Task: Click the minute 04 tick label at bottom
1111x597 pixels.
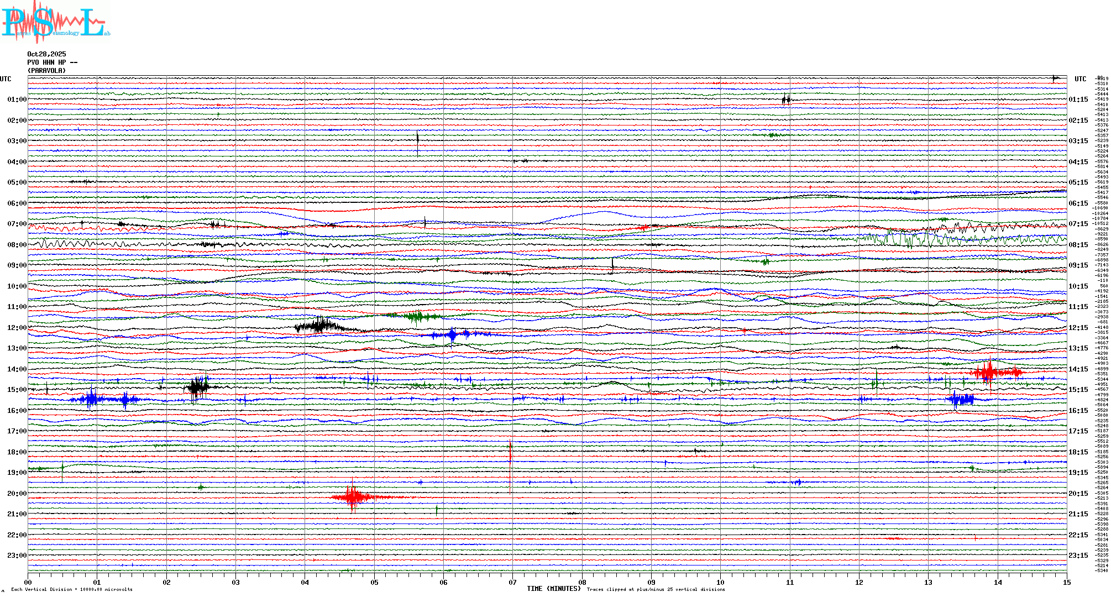Action: pyautogui.click(x=305, y=583)
